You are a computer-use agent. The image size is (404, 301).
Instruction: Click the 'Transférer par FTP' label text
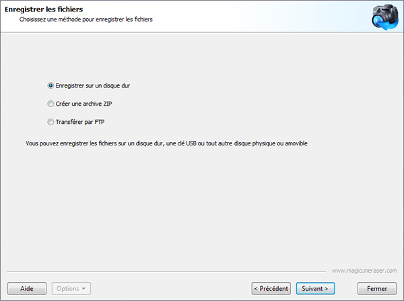[80, 122]
